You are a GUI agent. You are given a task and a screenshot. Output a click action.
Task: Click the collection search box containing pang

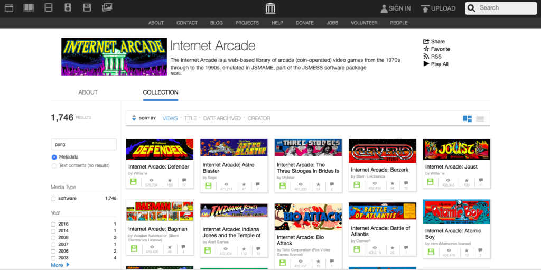[83, 144]
